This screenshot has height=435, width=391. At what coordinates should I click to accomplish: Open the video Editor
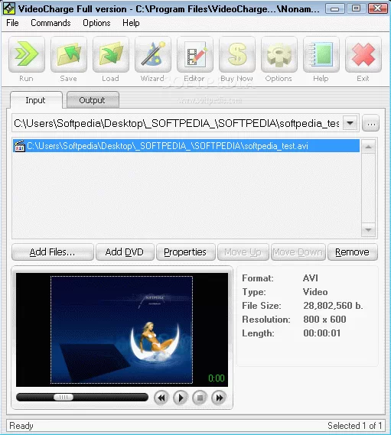pos(195,54)
